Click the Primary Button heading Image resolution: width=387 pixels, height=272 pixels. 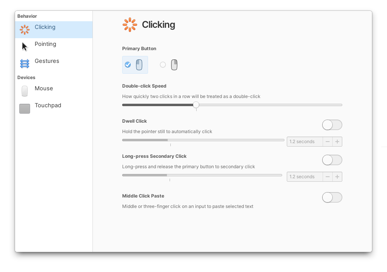[139, 49]
